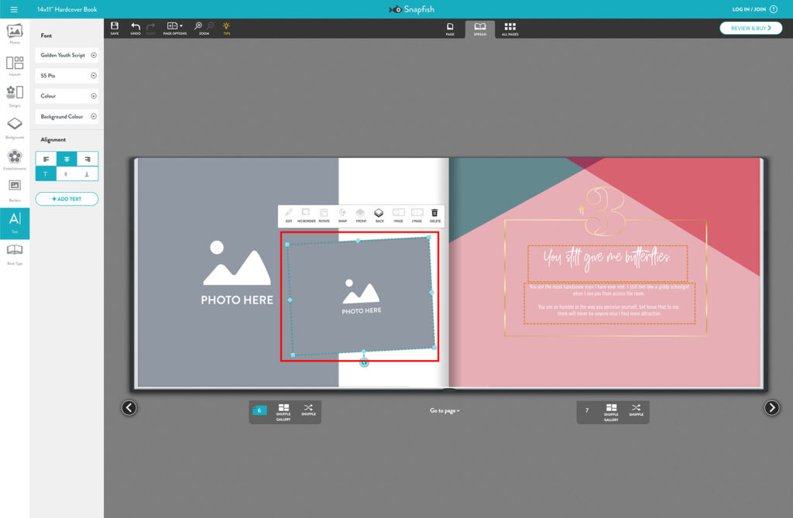This screenshot has width=793, height=518.
Task: Go to the next spread arrow
Action: click(x=771, y=407)
